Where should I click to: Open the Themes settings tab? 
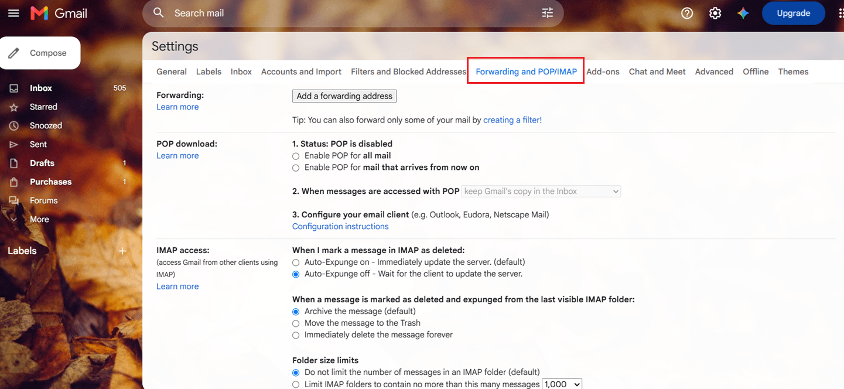pyautogui.click(x=793, y=71)
